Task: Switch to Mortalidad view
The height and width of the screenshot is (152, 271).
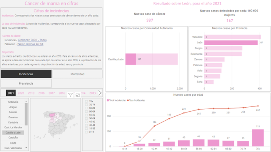Action: point(78,74)
